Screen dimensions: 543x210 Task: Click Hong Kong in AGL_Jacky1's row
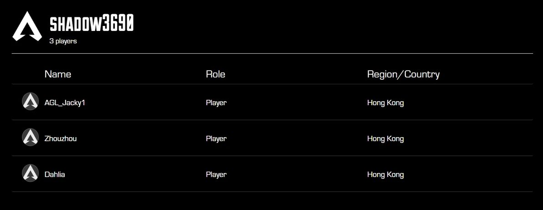[385, 102]
